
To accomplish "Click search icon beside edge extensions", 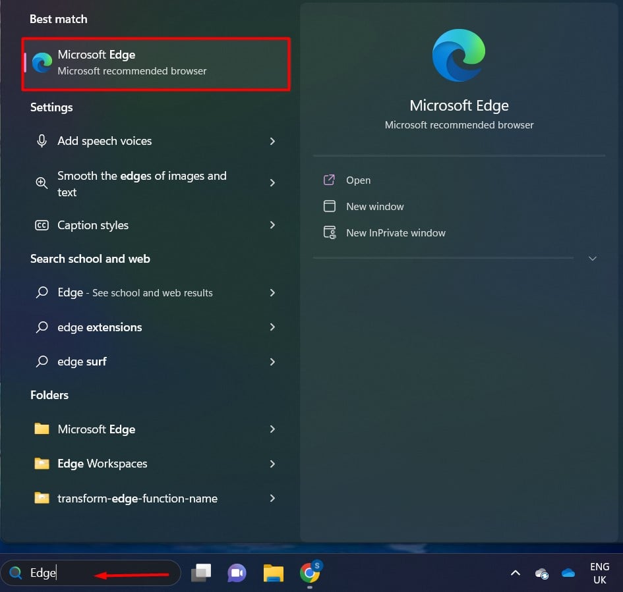I will [42, 327].
